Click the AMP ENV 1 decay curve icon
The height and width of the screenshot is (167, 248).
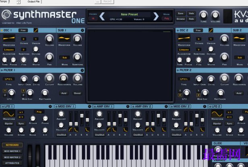click(x=114, y=130)
